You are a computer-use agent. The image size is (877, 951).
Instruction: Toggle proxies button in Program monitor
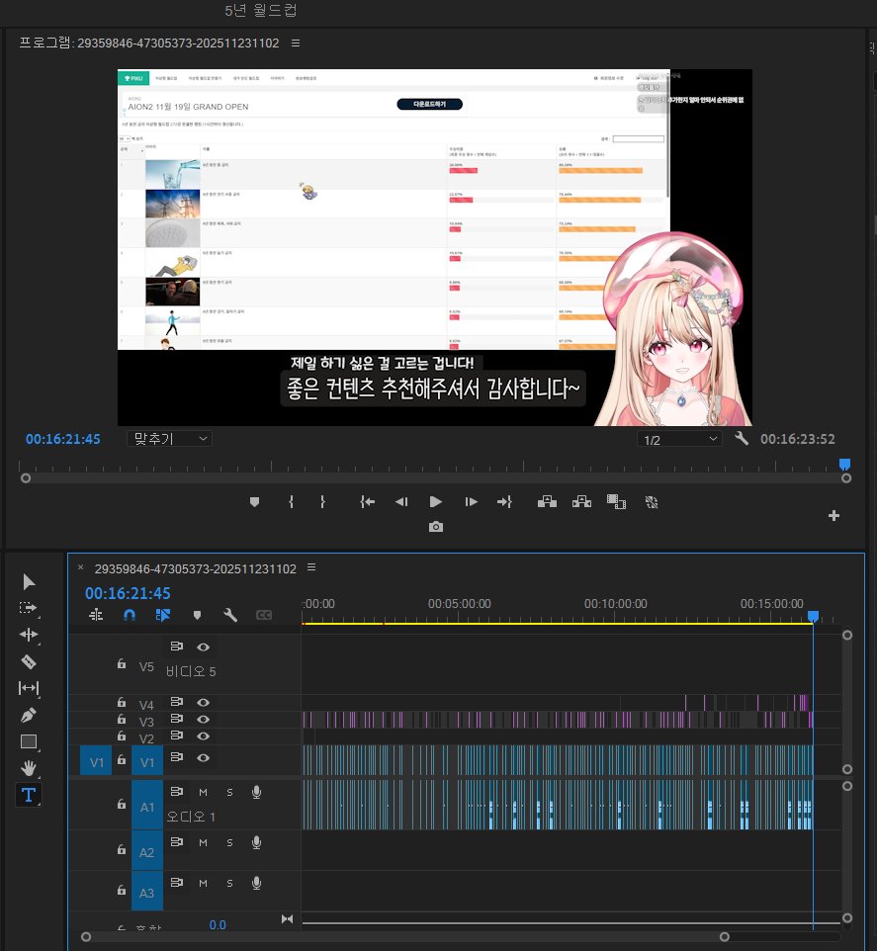coord(652,501)
